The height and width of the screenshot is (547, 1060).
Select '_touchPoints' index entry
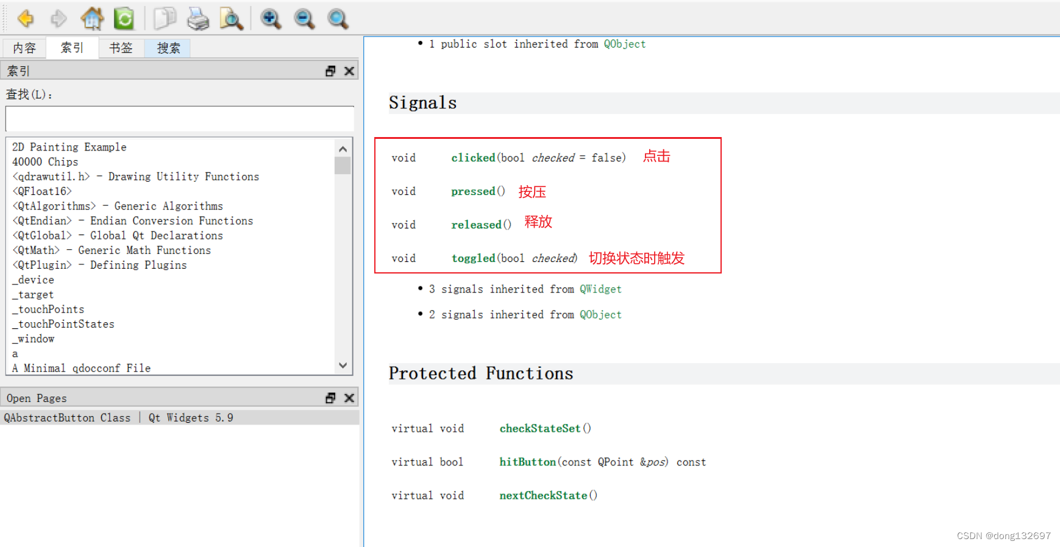tap(48, 309)
